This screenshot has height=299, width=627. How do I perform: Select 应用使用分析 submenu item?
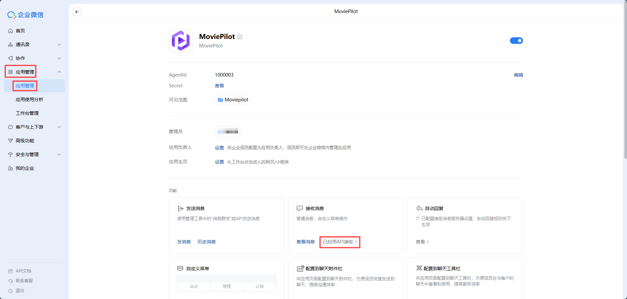click(x=30, y=99)
